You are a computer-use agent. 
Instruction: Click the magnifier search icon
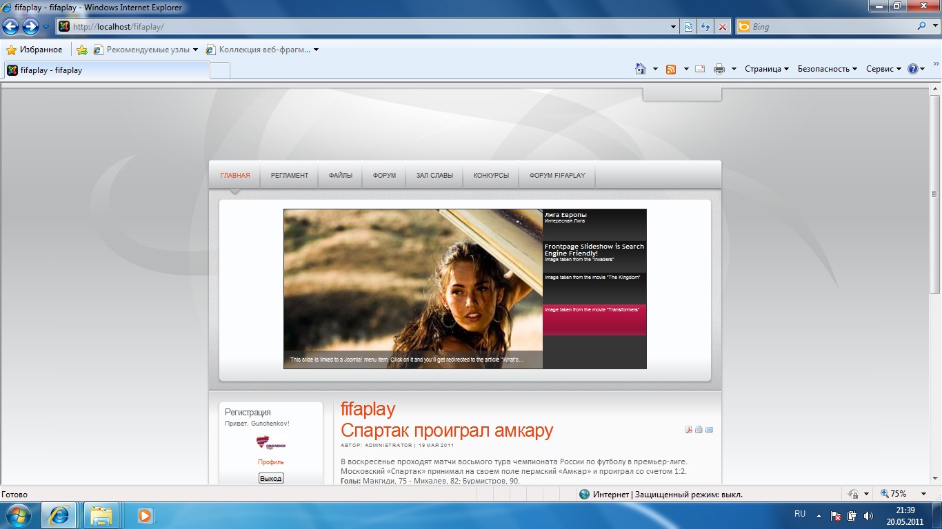(x=921, y=27)
